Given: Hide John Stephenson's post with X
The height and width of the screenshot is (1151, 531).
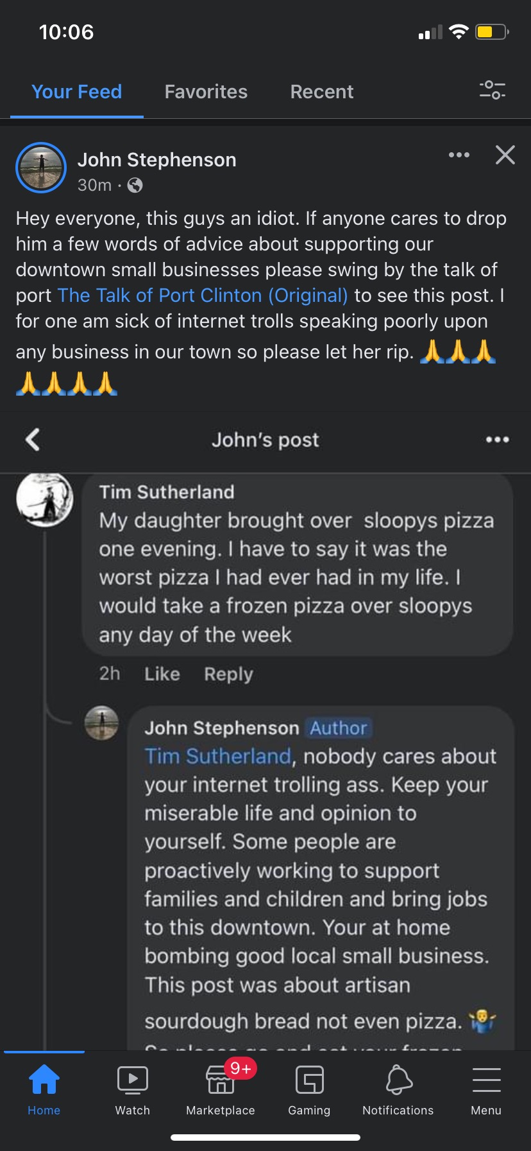Looking at the screenshot, I should click(x=505, y=155).
